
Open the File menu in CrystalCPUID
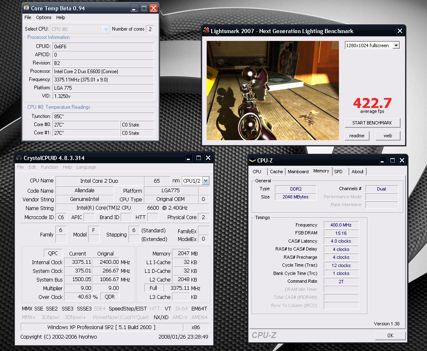point(20,167)
